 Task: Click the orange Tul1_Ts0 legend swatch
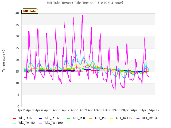(91, 118)
